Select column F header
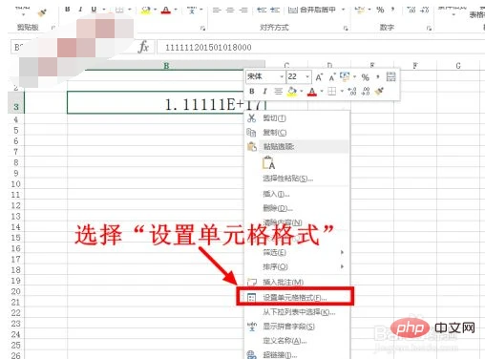This screenshot has height=359, width=485. (415, 66)
